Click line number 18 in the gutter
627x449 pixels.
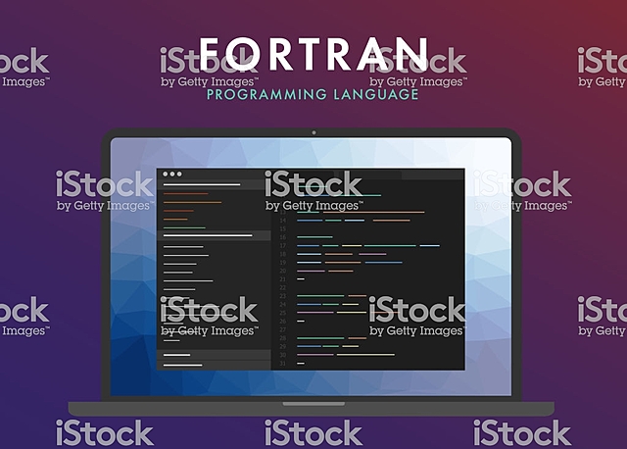[x=283, y=254]
